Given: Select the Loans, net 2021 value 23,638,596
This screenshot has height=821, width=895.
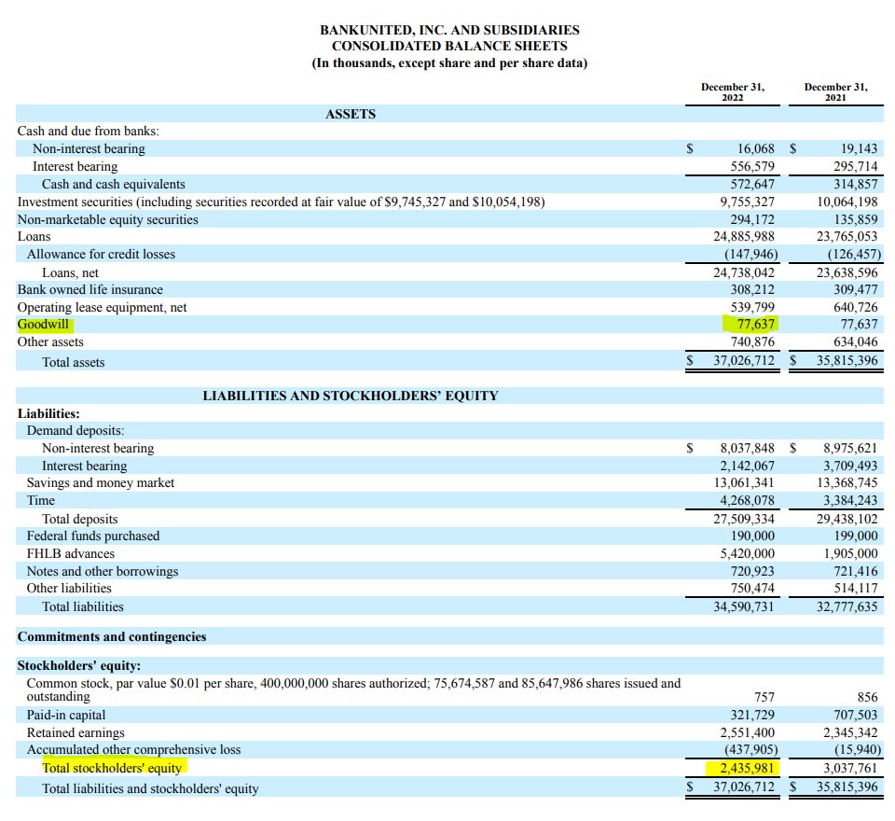Looking at the screenshot, I should 847,272.
